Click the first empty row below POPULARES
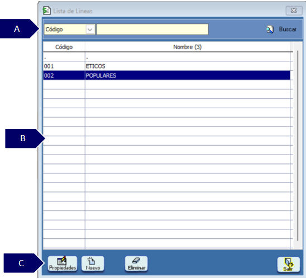Screen dimensions: 306x279 (x=166, y=85)
